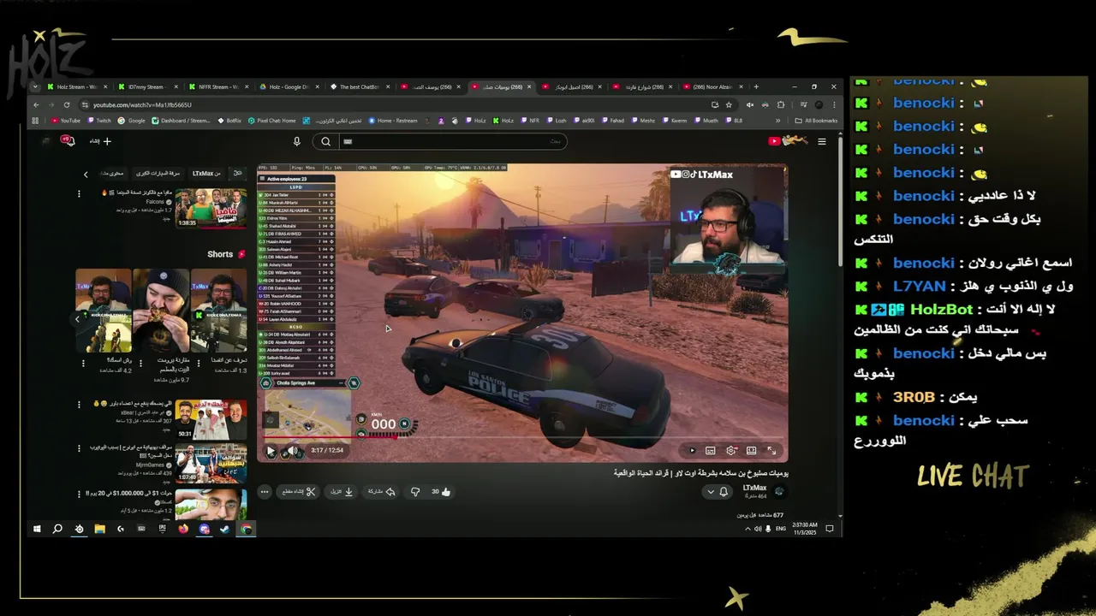This screenshot has height=616, width=1096.
Task: Download the video using download button
Action: coord(342,492)
